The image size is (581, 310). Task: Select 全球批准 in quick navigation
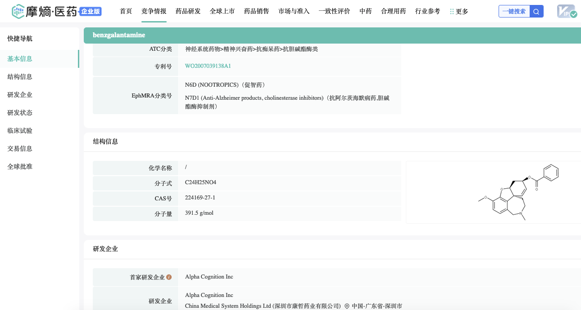pos(20,167)
